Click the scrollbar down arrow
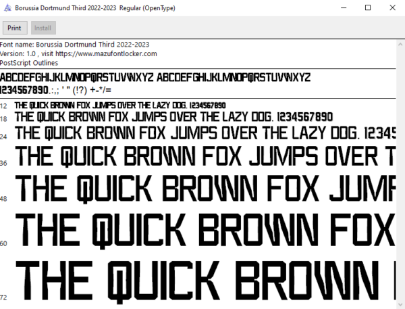Viewport: 405px width, 309px height. tap(400, 304)
